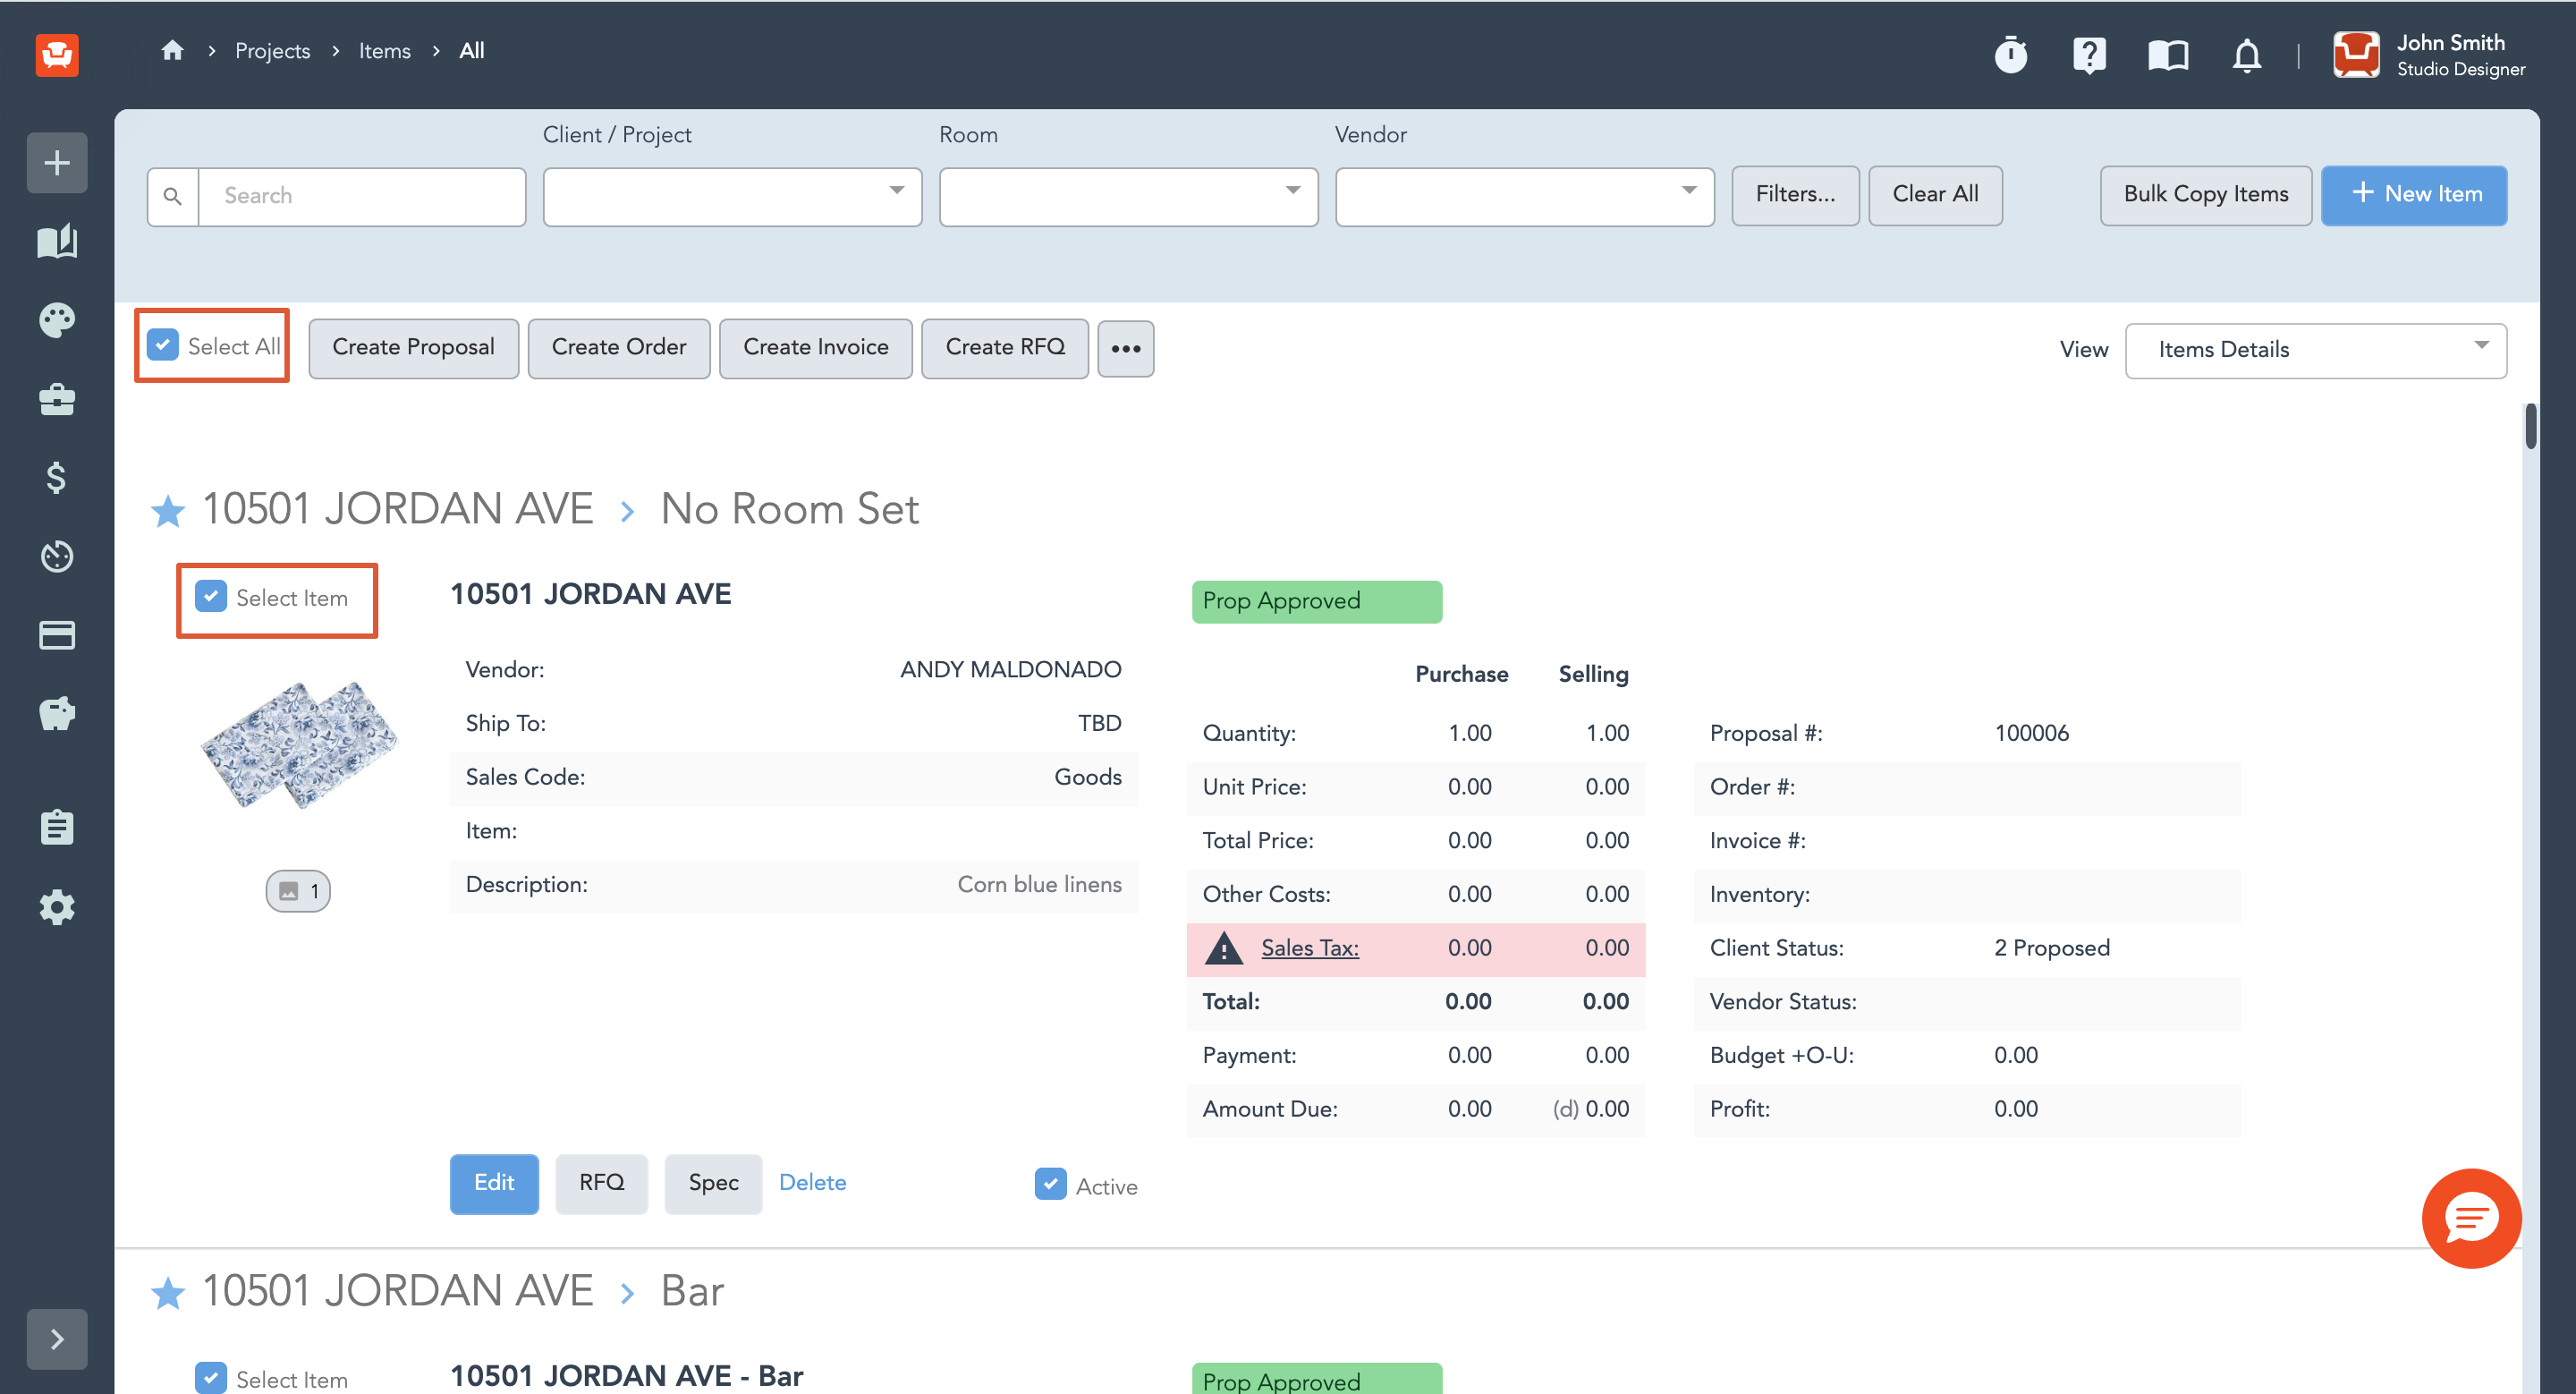Click the blue Edit button

[494, 1183]
